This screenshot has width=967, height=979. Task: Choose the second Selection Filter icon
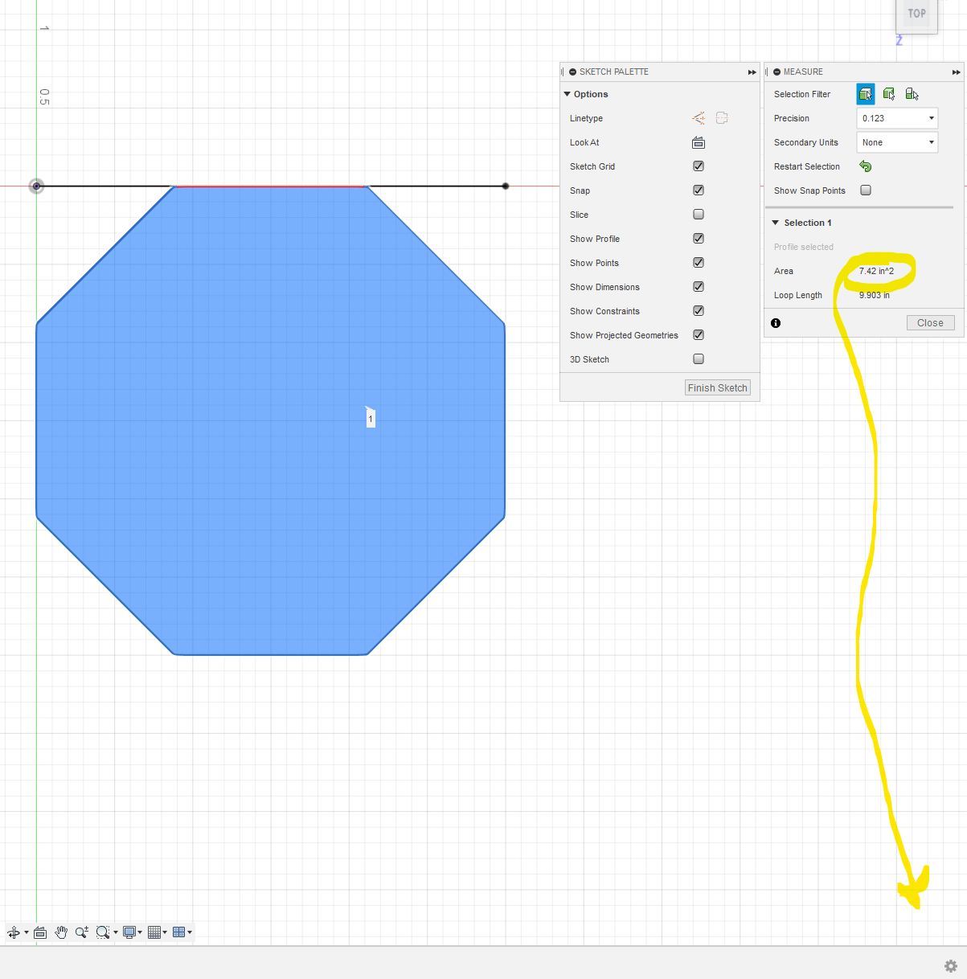pyautogui.click(x=889, y=94)
